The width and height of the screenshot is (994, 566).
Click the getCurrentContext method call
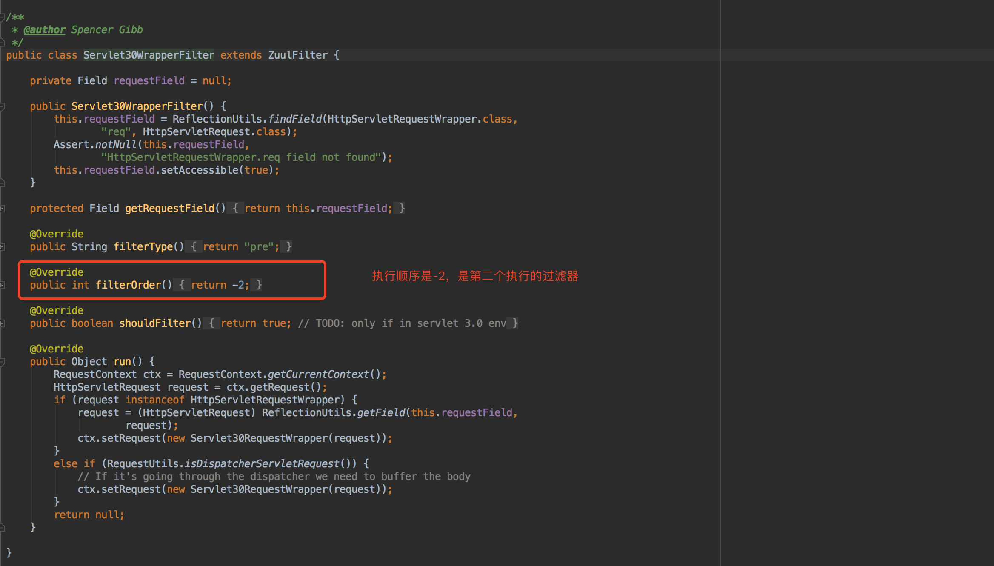(318, 374)
